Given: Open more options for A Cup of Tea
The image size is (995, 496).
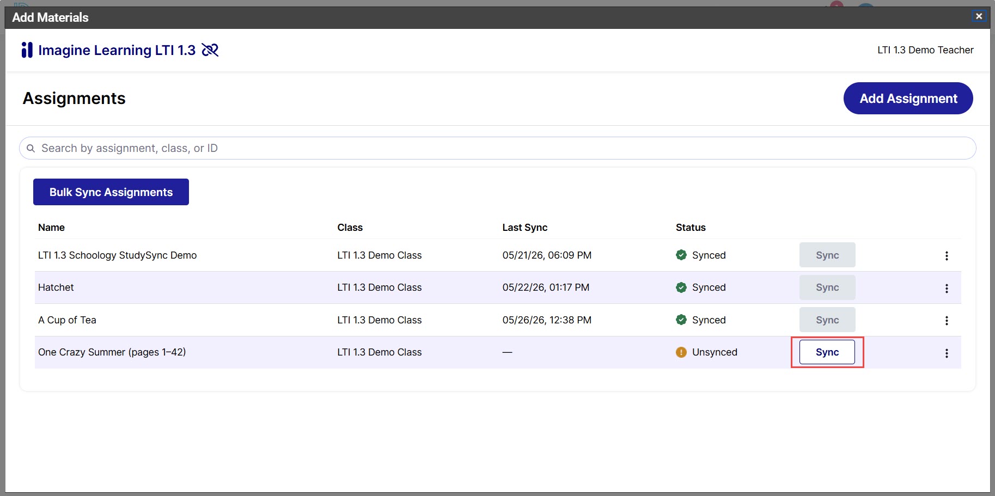Looking at the screenshot, I should pos(947,321).
